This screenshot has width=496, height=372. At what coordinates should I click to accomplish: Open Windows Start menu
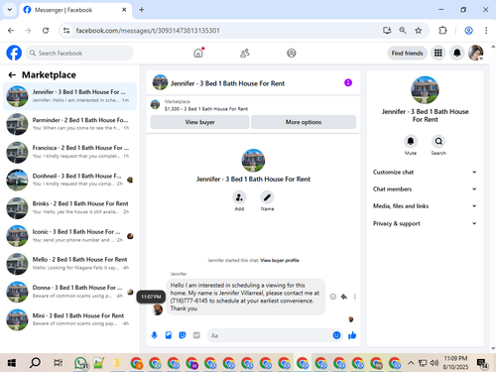pyautogui.click(x=12, y=363)
